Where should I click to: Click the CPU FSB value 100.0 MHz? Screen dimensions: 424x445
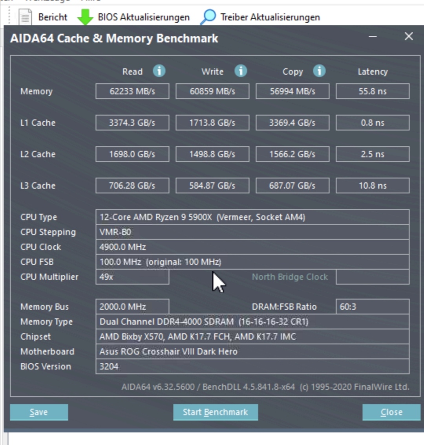click(x=252, y=262)
